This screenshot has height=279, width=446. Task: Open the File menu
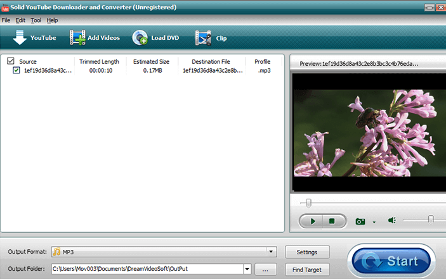click(6, 20)
